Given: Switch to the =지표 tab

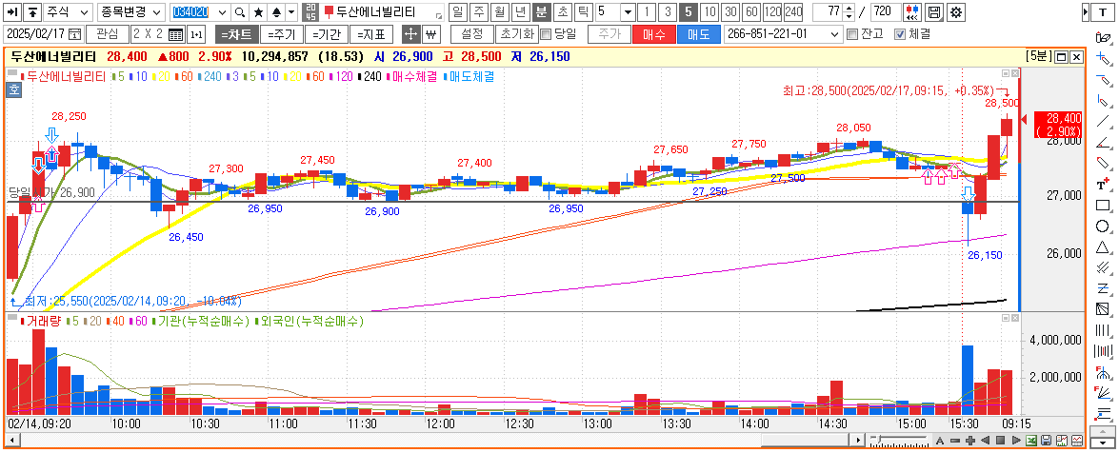Looking at the screenshot, I should 373,34.
